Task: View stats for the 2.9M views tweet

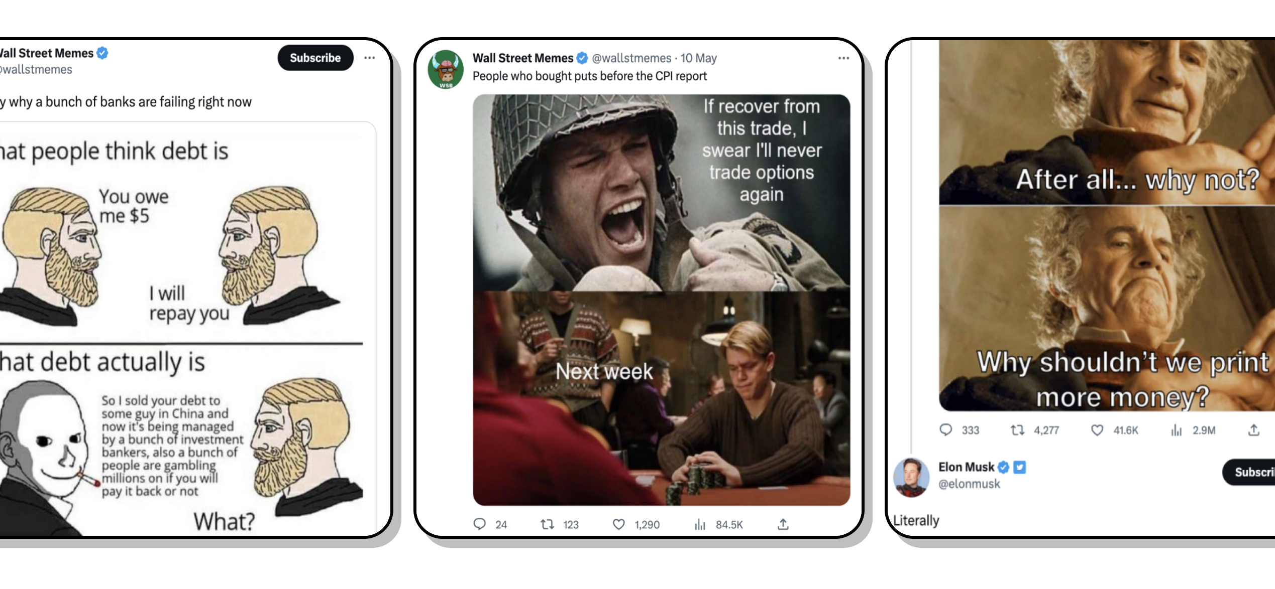Action: coord(1177,430)
